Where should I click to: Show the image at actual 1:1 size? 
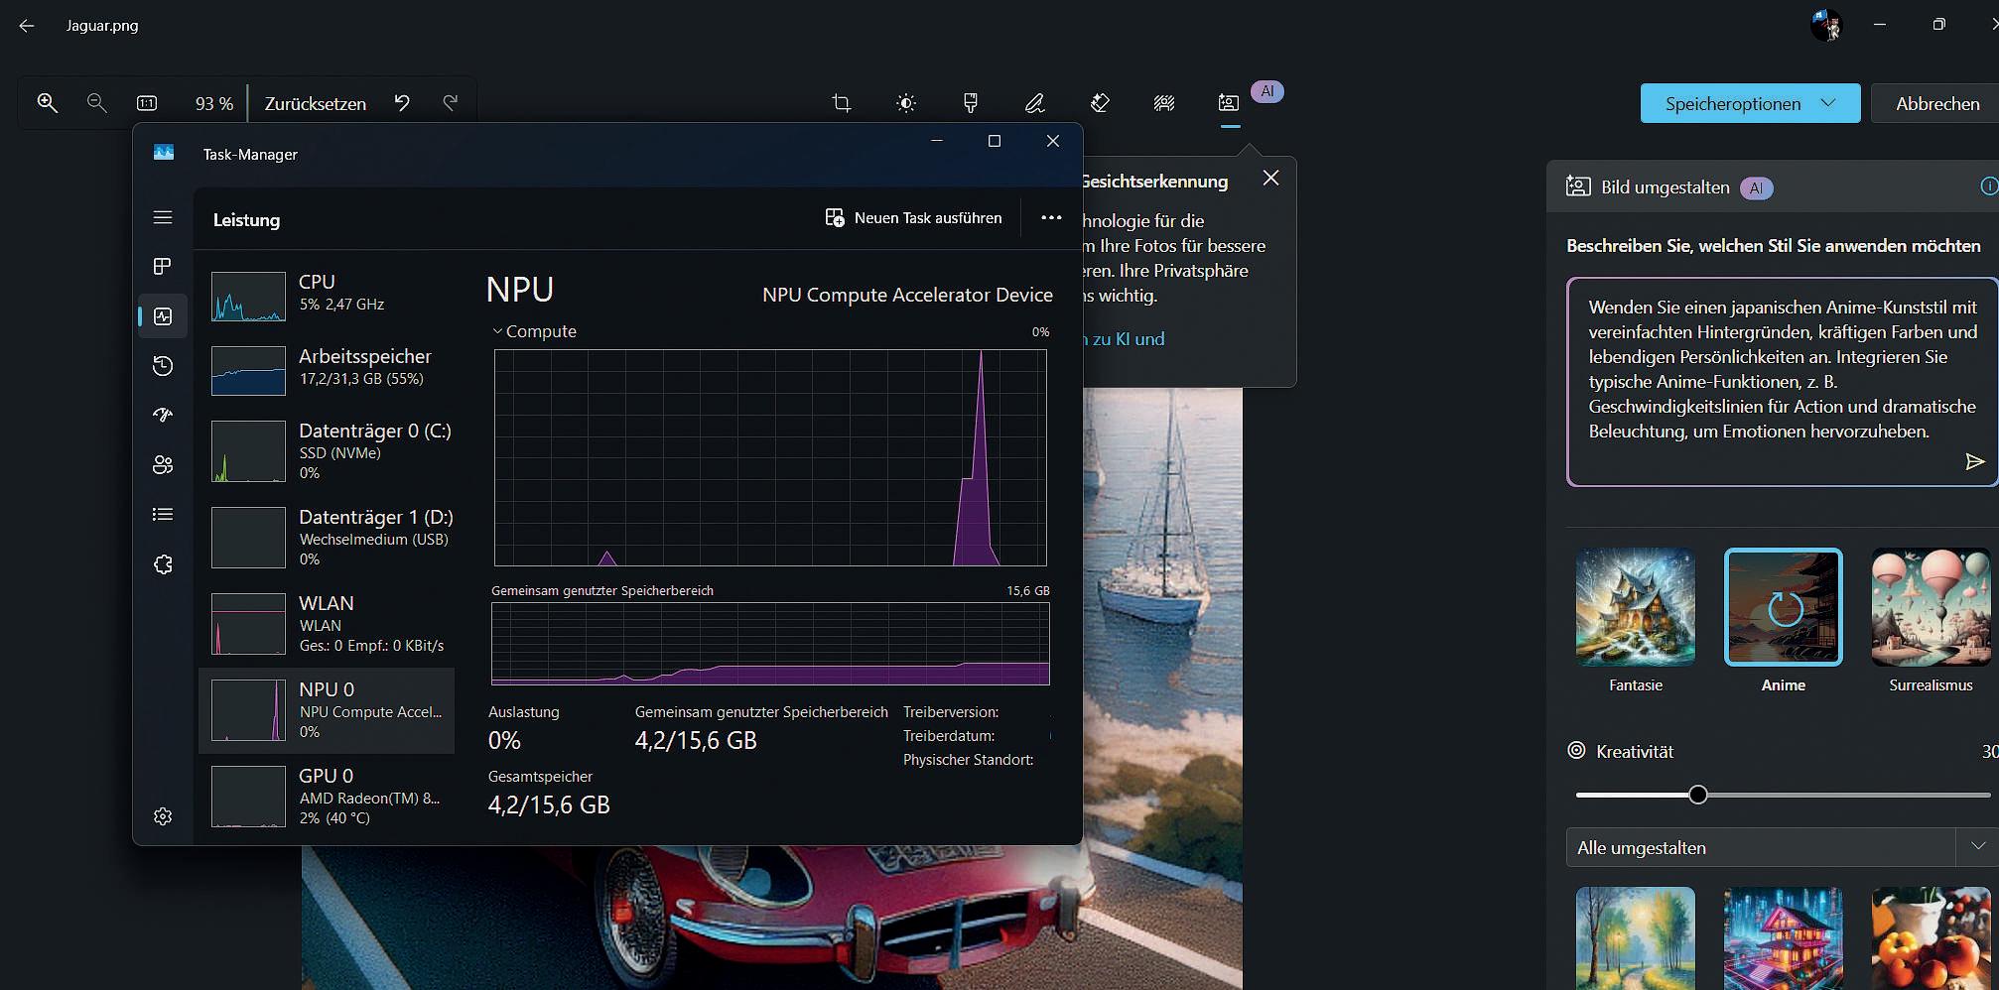[x=147, y=103]
